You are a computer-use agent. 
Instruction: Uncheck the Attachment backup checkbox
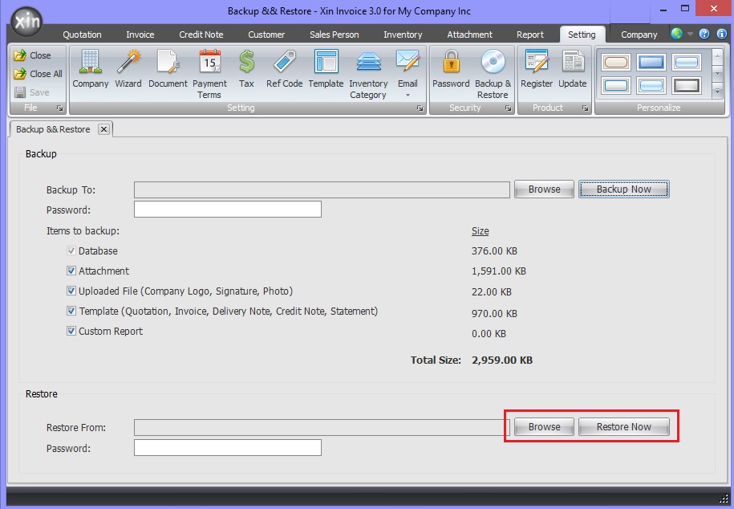point(71,271)
